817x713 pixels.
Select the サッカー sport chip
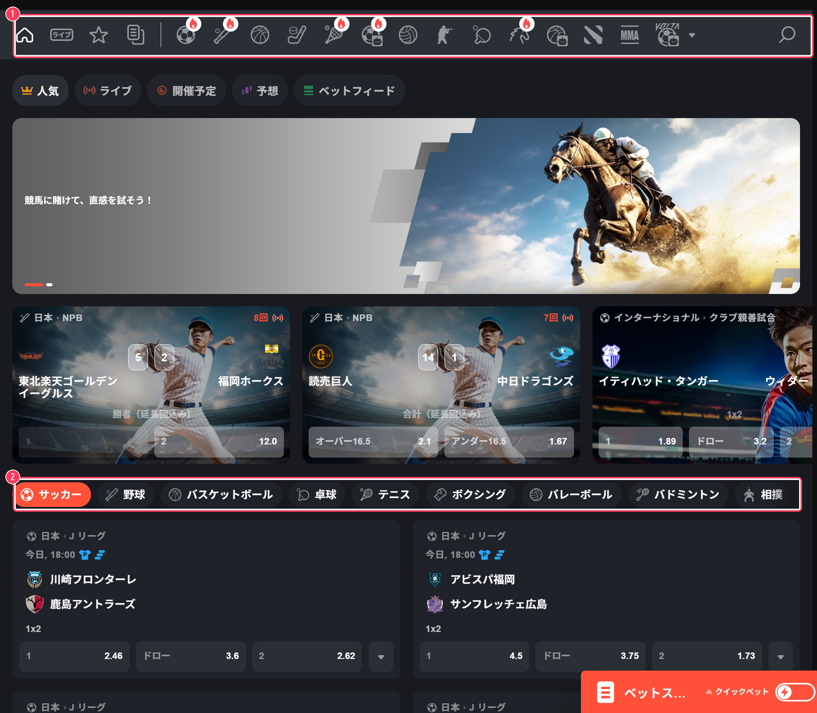[52, 495]
